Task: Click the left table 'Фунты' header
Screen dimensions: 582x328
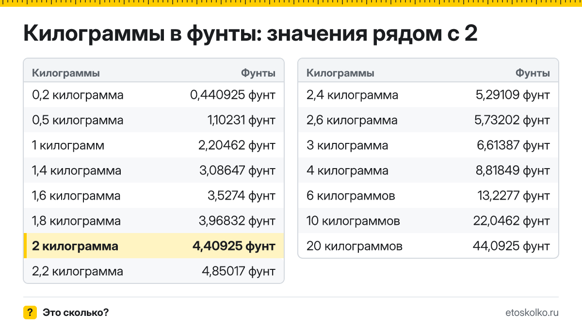Action: (x=259, y=73)
